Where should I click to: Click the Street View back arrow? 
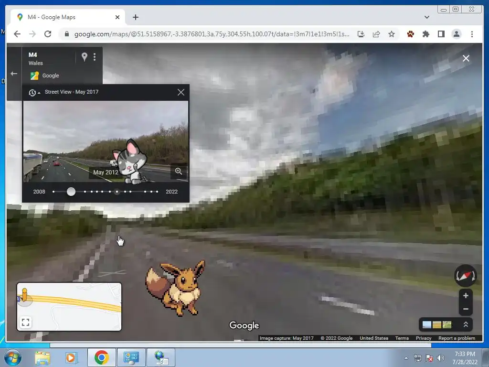click(14, 74)
